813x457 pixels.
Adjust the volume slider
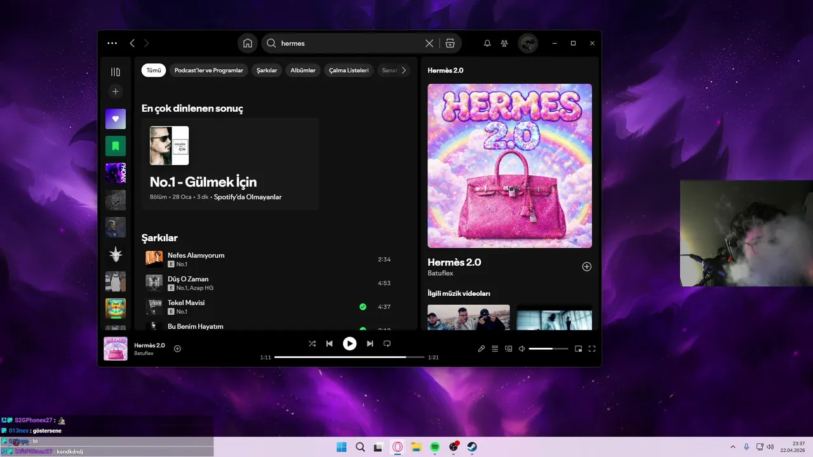click(x=549, y=348)
